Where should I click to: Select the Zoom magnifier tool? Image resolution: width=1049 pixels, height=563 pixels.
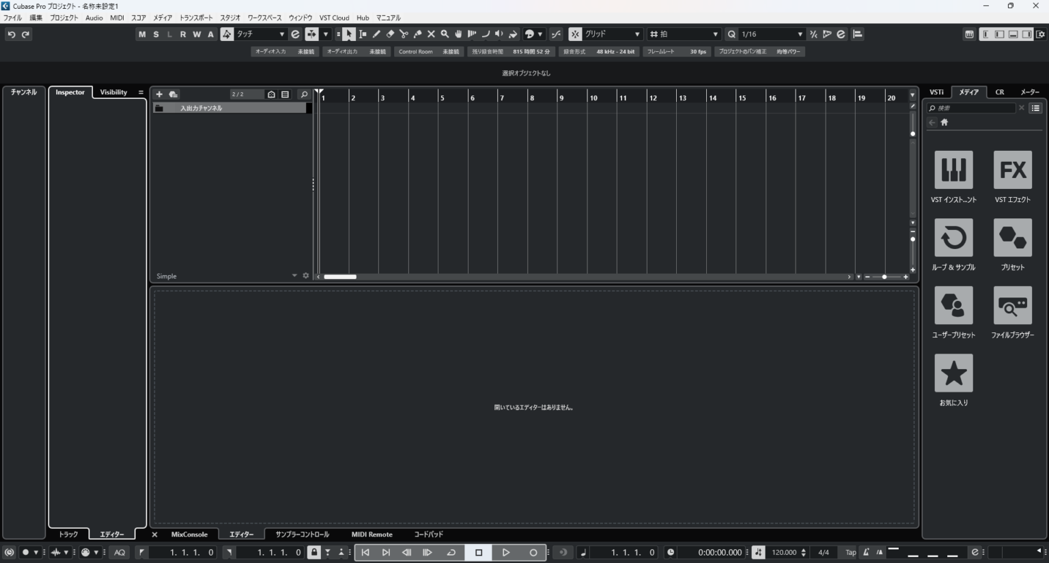pos(444,34)
